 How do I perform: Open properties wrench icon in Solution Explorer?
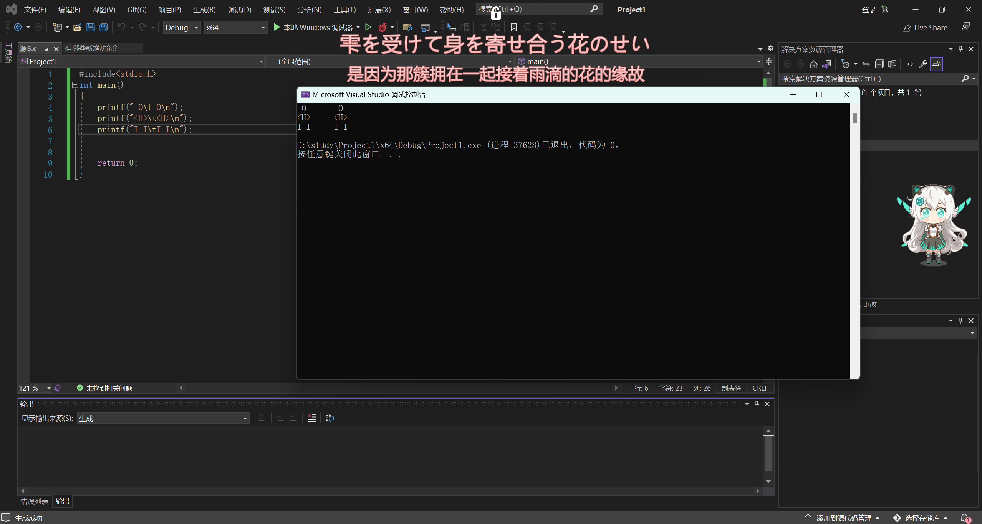(923, 64)
